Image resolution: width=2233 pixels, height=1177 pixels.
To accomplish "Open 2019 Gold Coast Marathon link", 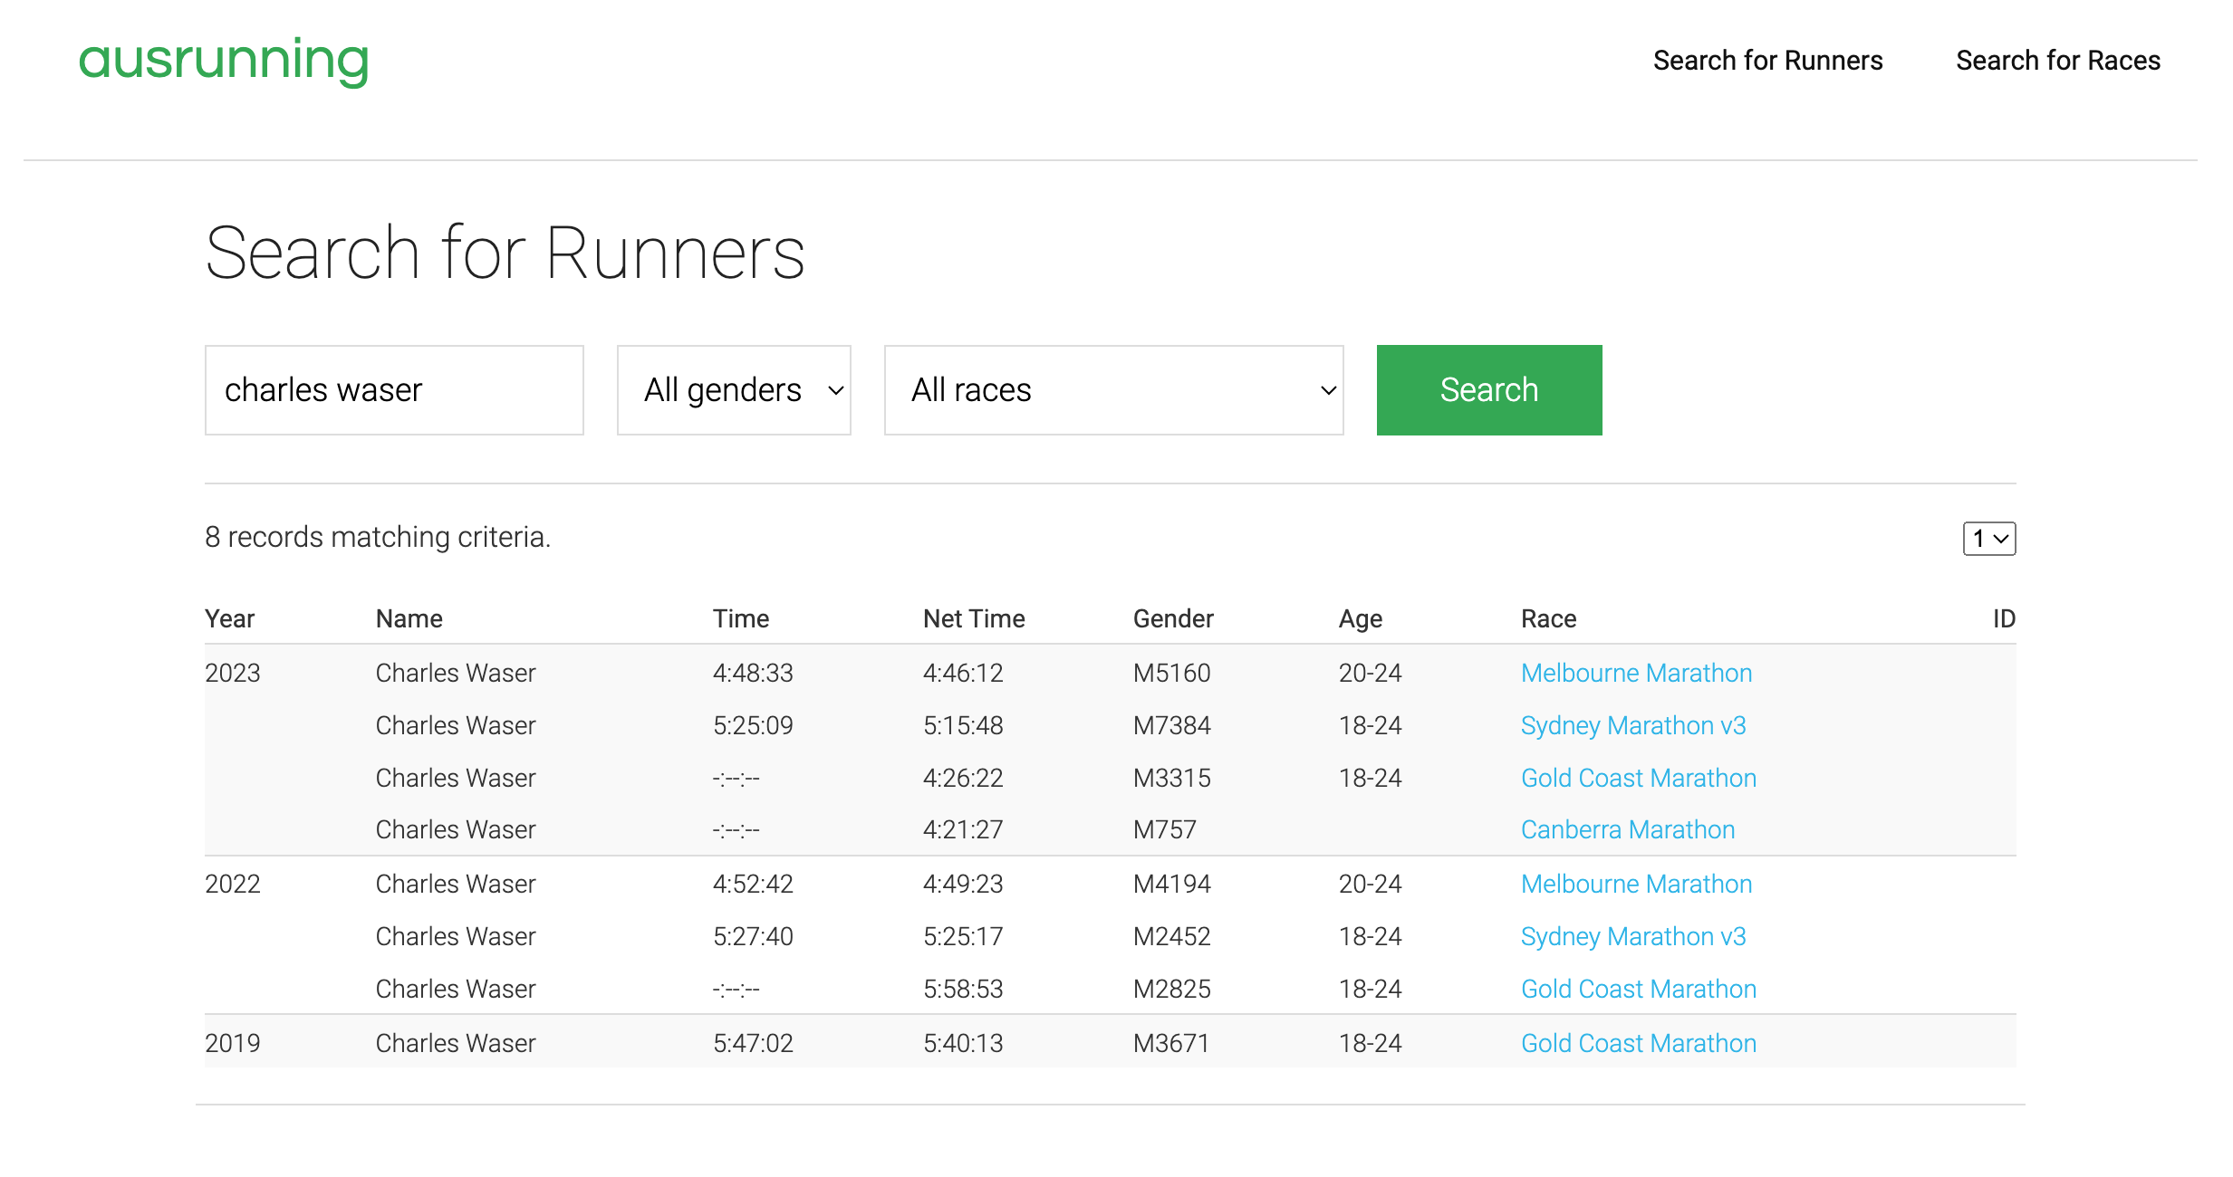I will point(1638,1043).
